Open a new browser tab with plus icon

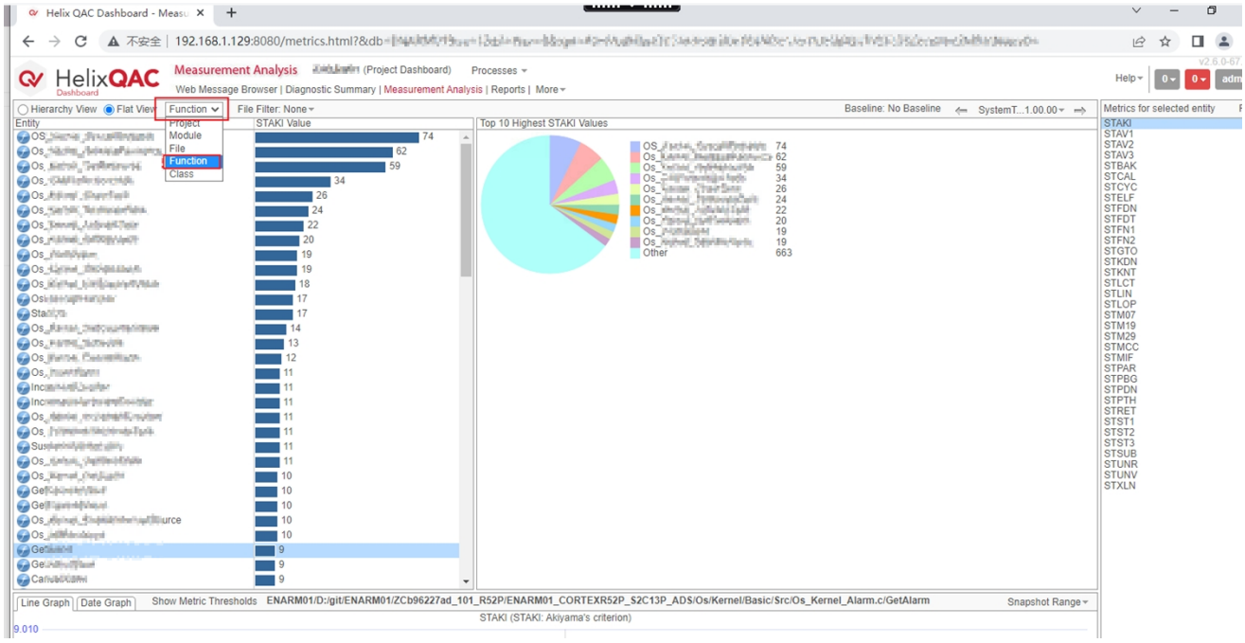231,13
